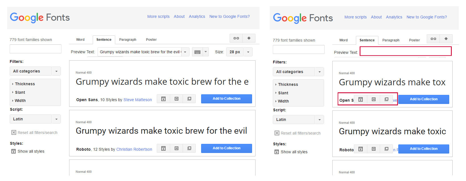Click the download arrow icon in the right screenshot
The width and height of the screenshot is (466, 181).
[446, 39]
